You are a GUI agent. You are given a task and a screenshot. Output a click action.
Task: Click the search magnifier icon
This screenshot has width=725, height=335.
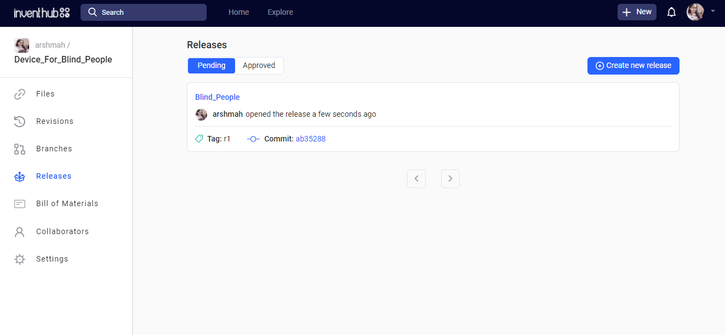[x=93, y=12]
